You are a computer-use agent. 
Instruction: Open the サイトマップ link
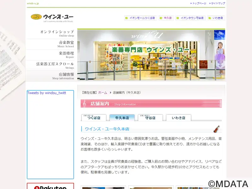[218, 3]
